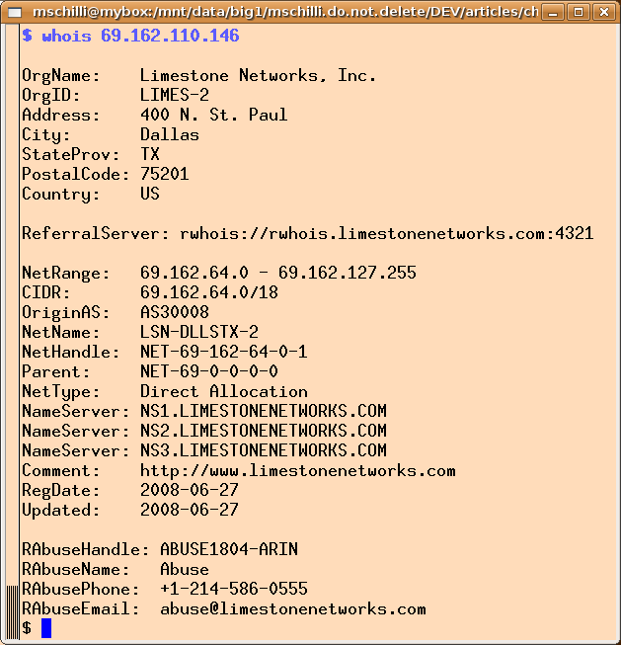Click the 'RAbuseEmail:' field label
Viewport: 621px width, 645px height.
pos(81,608)
